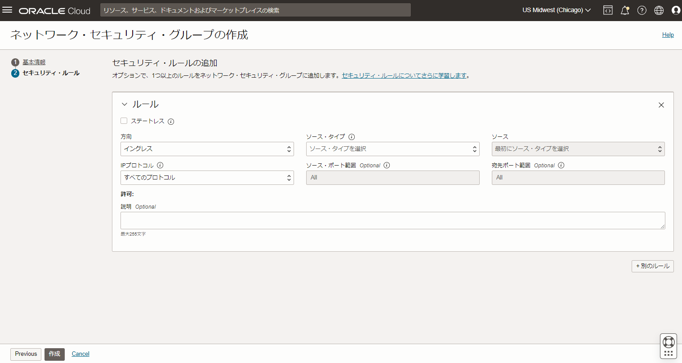Click the 許可: label
This screenshot has width=682, height=363.
[x=127, y=194]
